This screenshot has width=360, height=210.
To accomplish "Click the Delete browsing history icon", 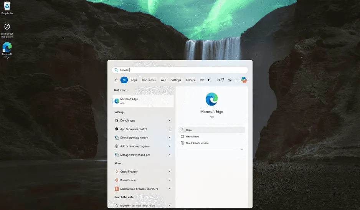I will 117,137.
